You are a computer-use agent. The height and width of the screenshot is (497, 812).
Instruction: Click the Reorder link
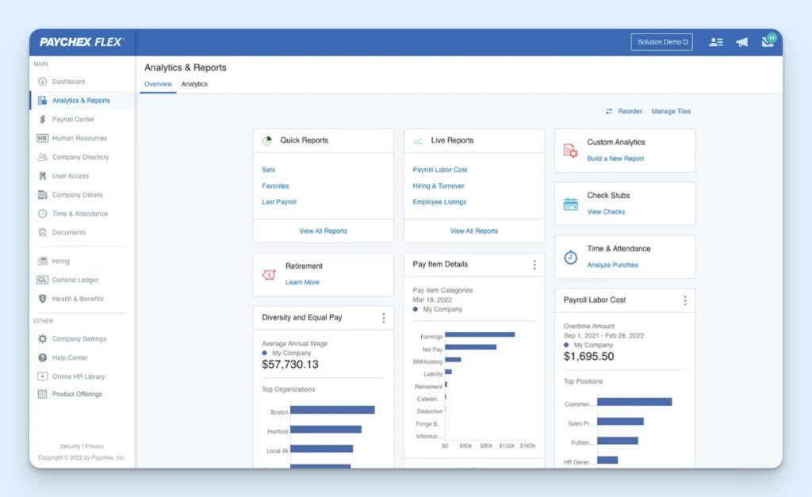point(630,111)
